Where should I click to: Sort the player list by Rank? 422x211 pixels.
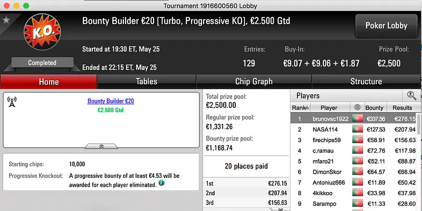299,108
